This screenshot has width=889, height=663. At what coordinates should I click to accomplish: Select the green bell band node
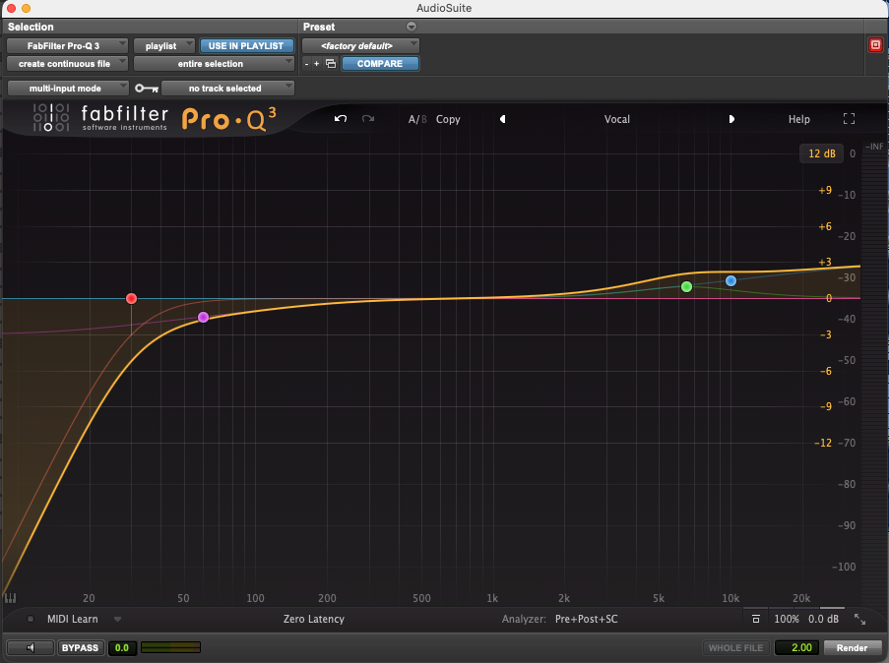[686, 286]
